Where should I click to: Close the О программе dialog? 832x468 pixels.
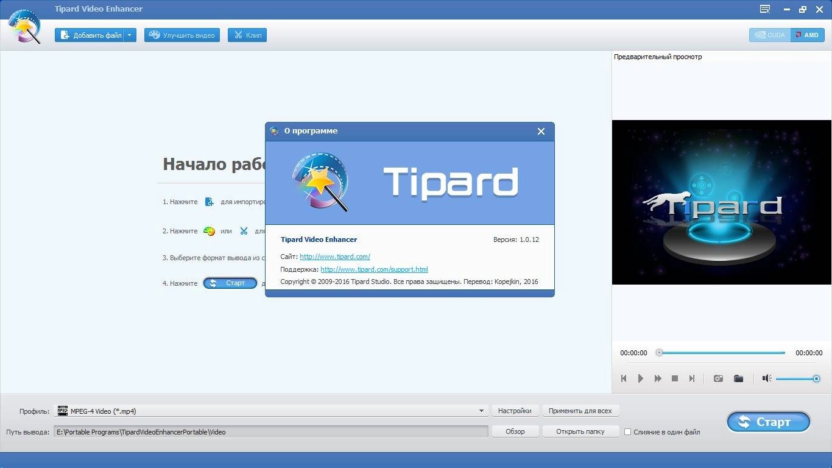(x=541, y=131)
